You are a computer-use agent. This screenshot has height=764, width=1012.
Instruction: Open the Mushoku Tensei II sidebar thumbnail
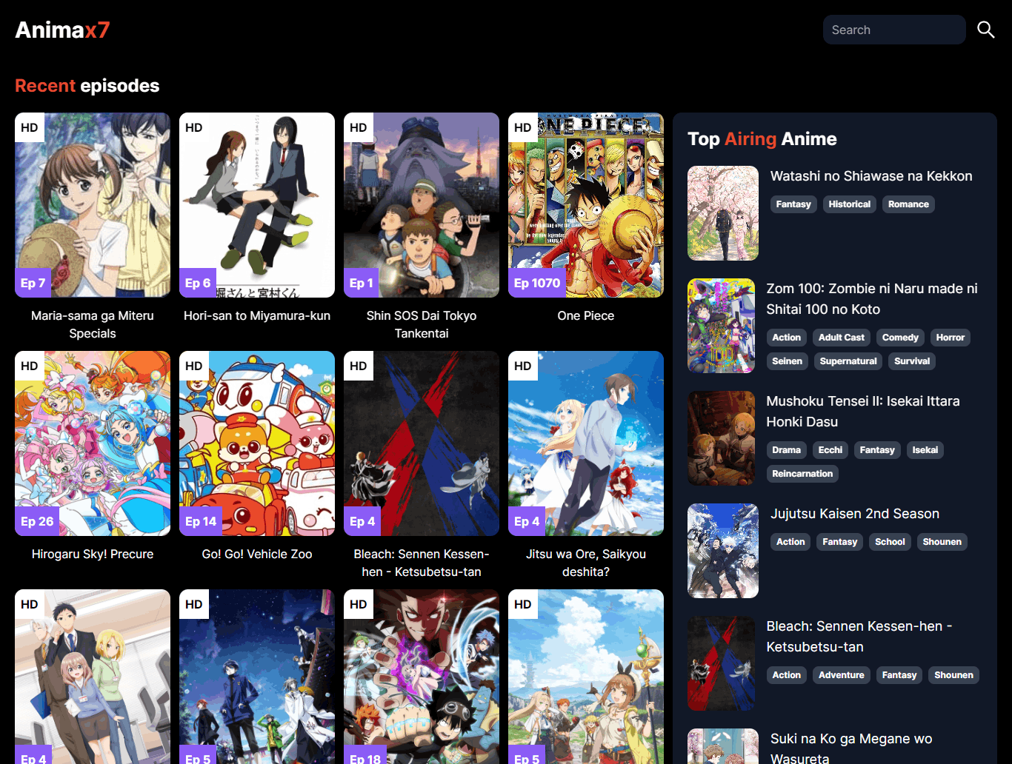tap(722, 438)
